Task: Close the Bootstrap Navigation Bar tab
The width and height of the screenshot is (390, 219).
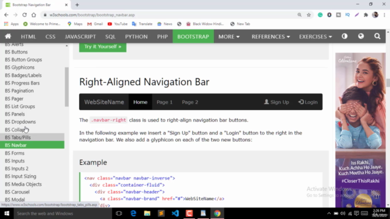Action: pyautogui.click(x=66, y=5)
